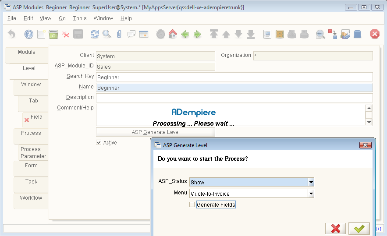Go to previous record up arrow

click(x=226, y=34)
